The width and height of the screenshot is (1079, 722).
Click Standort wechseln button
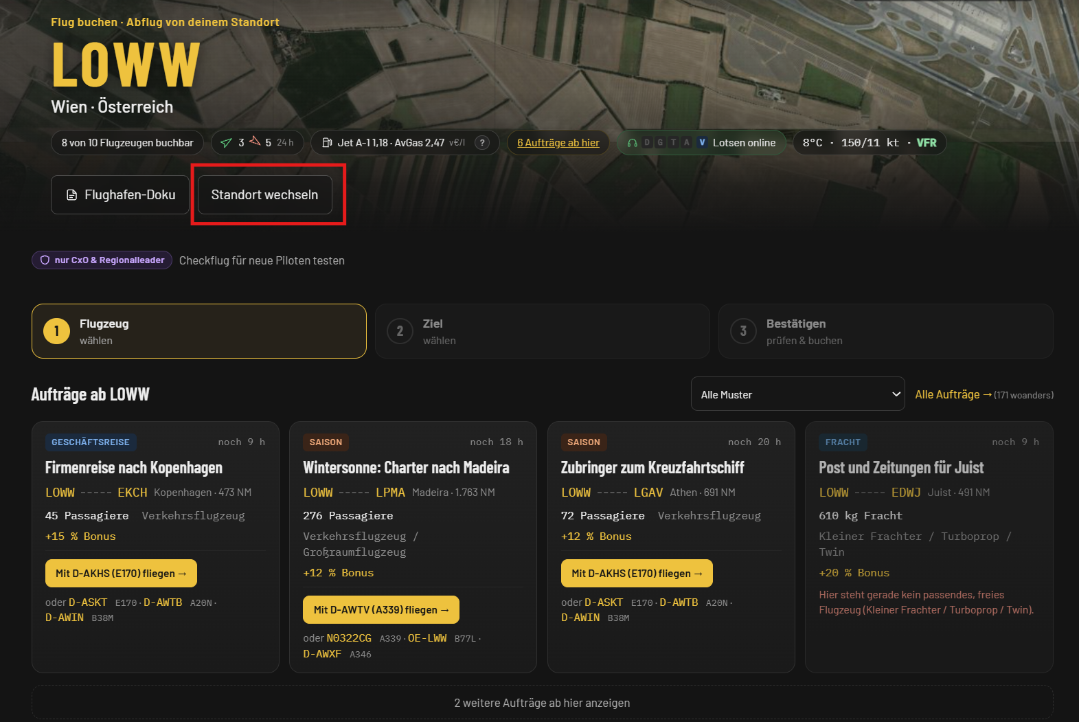point(264,195)
